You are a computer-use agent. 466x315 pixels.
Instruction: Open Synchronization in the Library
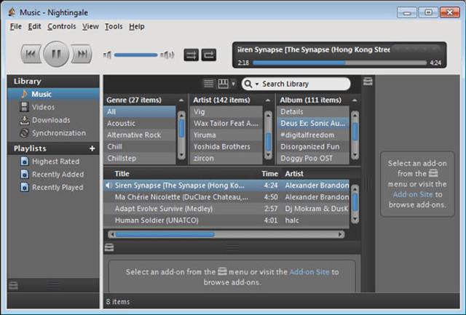(53, 133)
